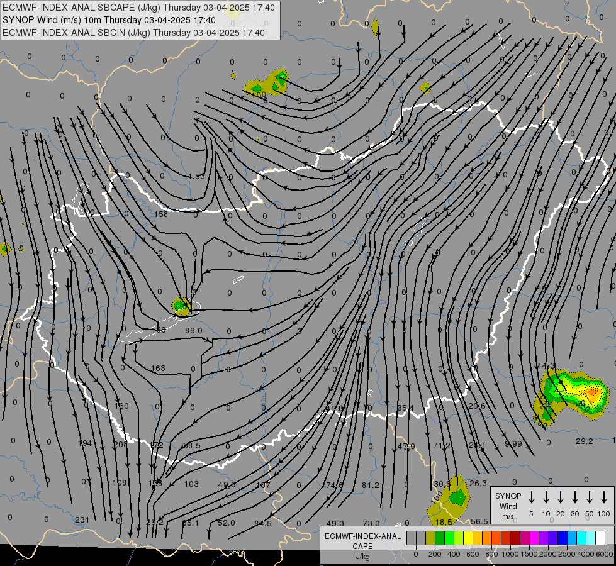Pick the olive swatch on the CAPE scale
The height and width of the screenshot is (566, 616).
[x=430, y=538]
